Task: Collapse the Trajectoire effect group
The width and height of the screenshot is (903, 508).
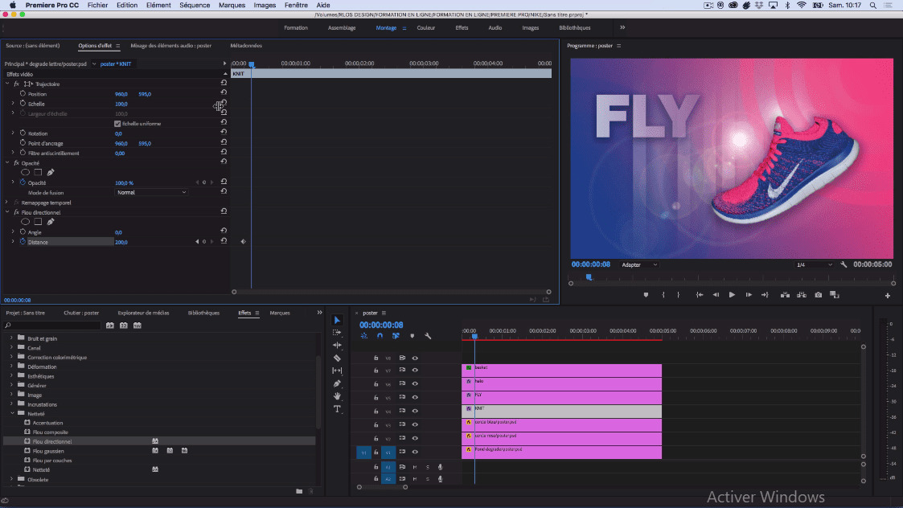Action: pyautogui.click(x=7, y=84)
